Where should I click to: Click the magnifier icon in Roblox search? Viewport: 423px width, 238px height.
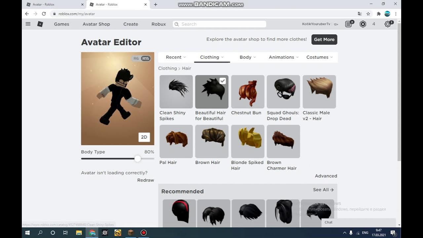177,24
